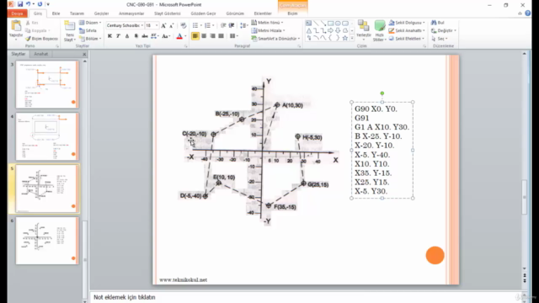Toggle align text left
539x303 pixels.
[x=195, y=35]
